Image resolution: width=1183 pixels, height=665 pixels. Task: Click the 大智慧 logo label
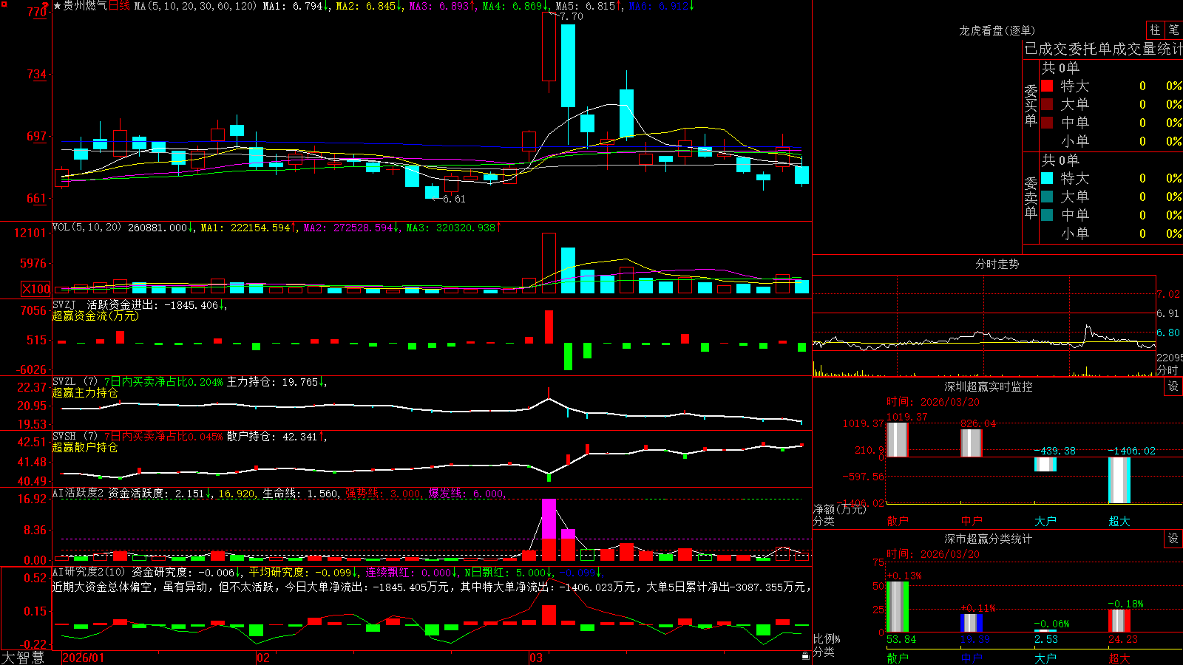point(23,657)
